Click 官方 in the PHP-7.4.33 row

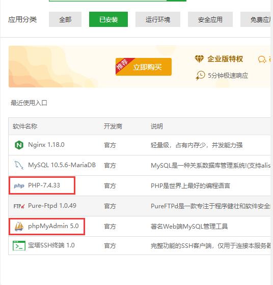(110, 186)
